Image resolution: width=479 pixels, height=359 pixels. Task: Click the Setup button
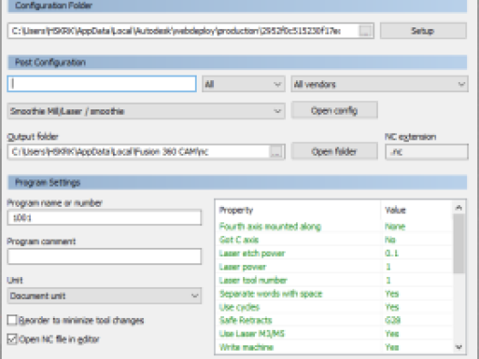pos(423,31)
